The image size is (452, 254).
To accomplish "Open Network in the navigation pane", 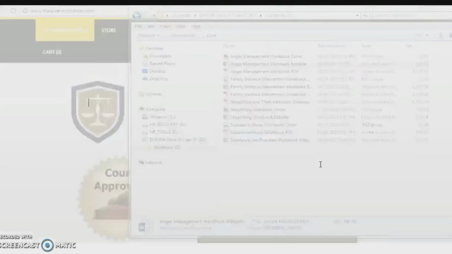I will [154, 163].
